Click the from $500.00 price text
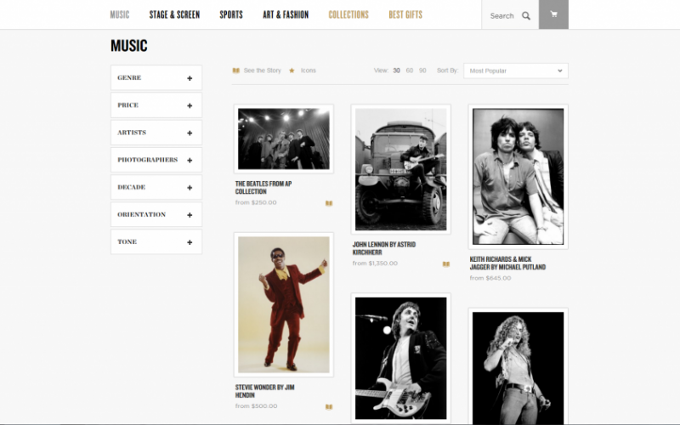 click(257, 406)
